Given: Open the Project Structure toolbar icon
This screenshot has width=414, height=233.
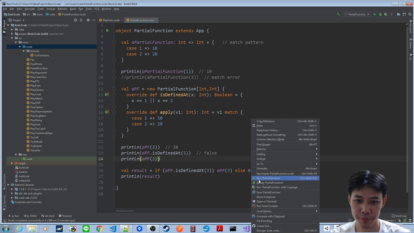Looking at the screenshot, I should (398, 14).
